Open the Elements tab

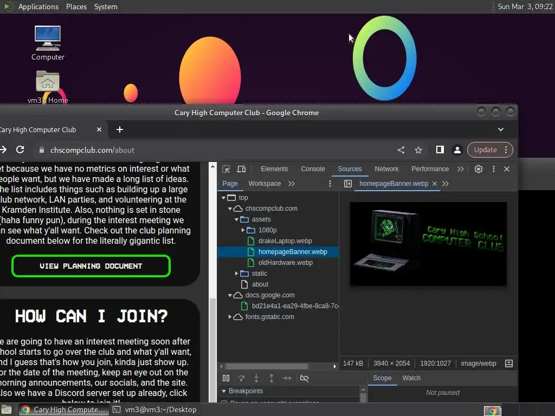click(274, 169)
